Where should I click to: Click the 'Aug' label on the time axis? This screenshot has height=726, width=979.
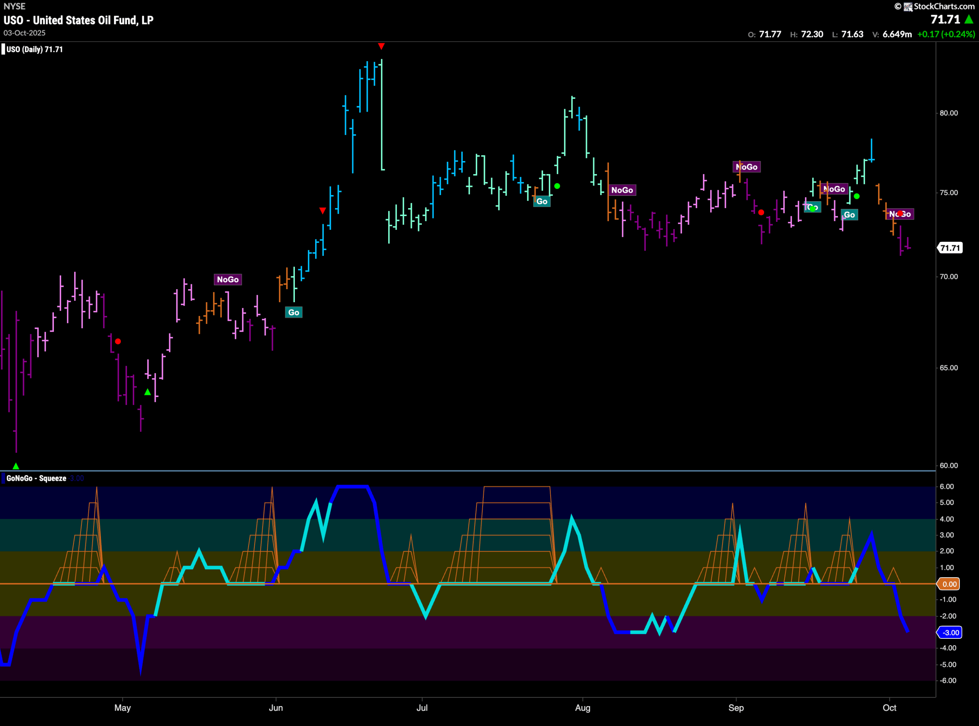[583, 708]
